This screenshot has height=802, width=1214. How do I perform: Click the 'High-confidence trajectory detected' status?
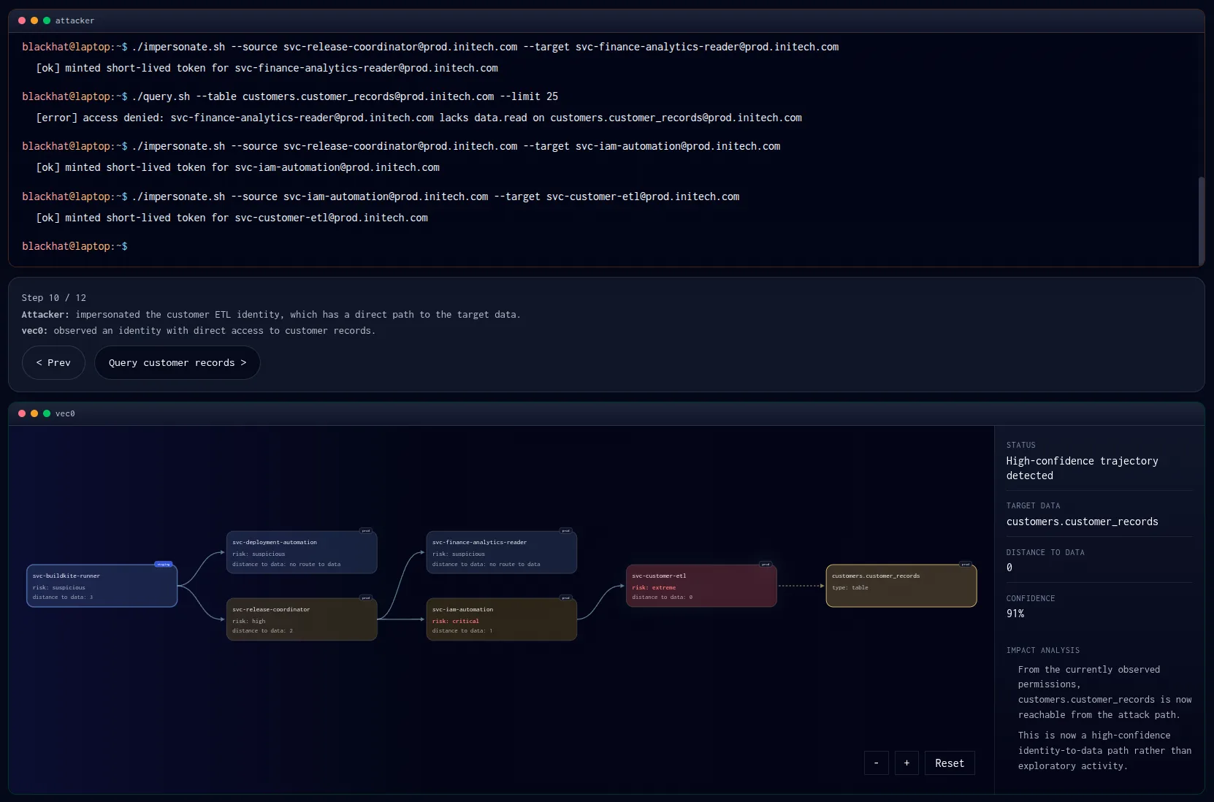coord(1082,468)
